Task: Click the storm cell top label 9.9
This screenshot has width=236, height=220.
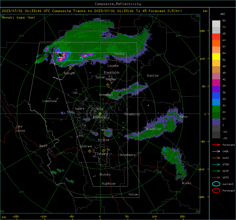Action: pyautogui.click(x=60, y=55)
